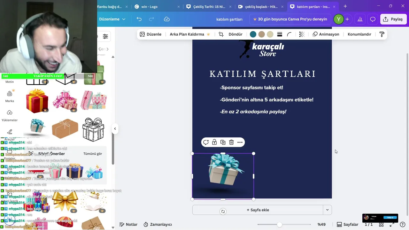This screenshot has height=230, width=409.
Task: Insert the gold bow graphic
Action: coord(65,201)
